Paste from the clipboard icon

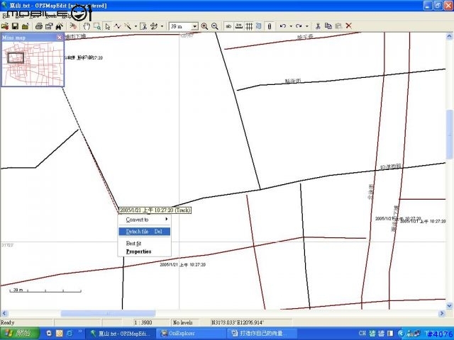pyautogui.click(x=338, y=26)
